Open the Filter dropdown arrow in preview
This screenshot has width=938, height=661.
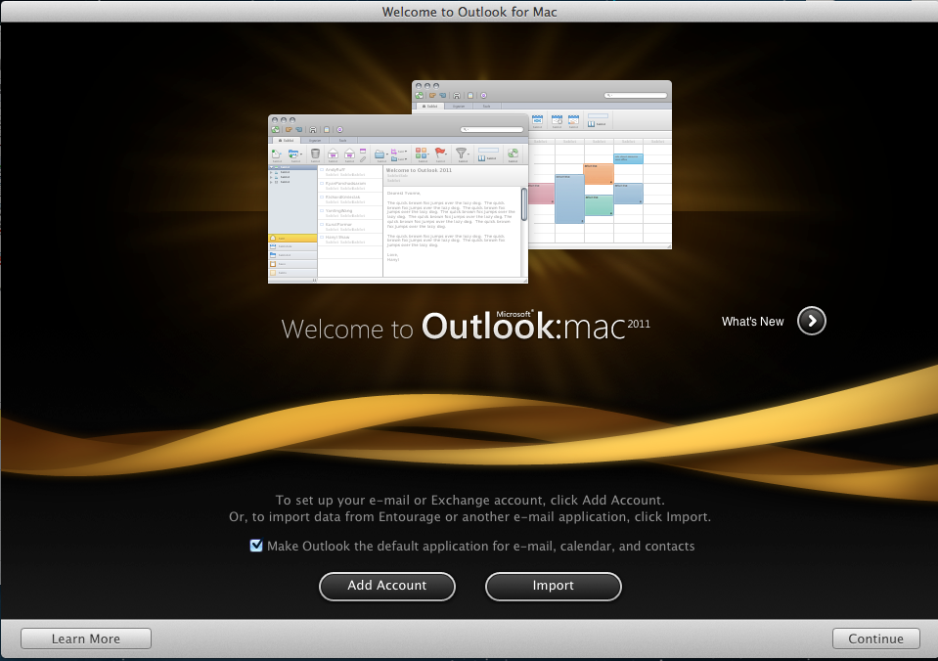click(x=469, y=154)
